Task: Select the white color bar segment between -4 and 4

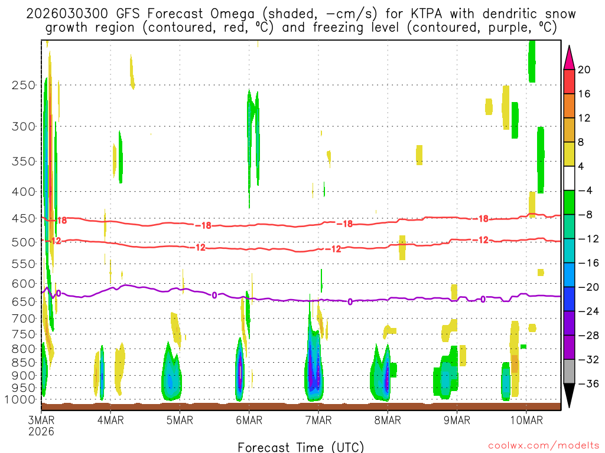Action: pyautogui.click(x=570, y=178)
